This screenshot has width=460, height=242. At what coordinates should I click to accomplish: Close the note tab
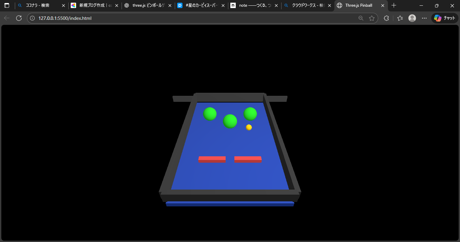[x=276, y=6]
